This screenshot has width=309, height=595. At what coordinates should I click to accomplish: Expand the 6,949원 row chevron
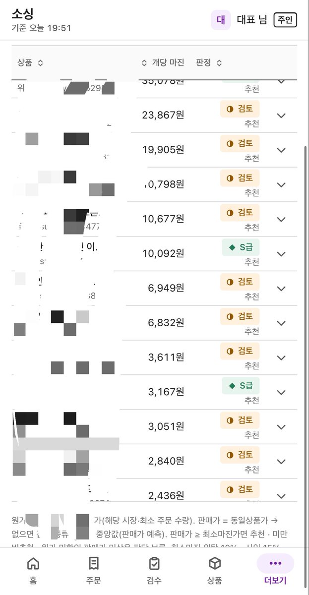point(281,289)
